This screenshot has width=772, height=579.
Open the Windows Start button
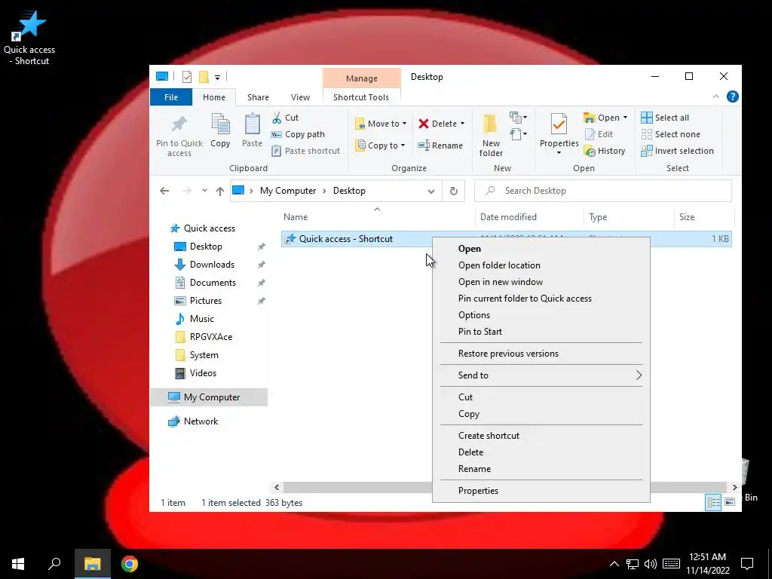coord(18,564)
